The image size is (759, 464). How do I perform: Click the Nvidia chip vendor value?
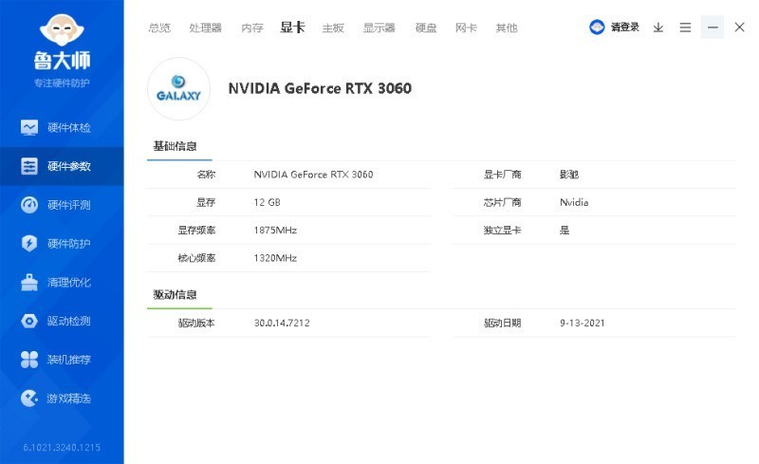click(x=574, y=202)
